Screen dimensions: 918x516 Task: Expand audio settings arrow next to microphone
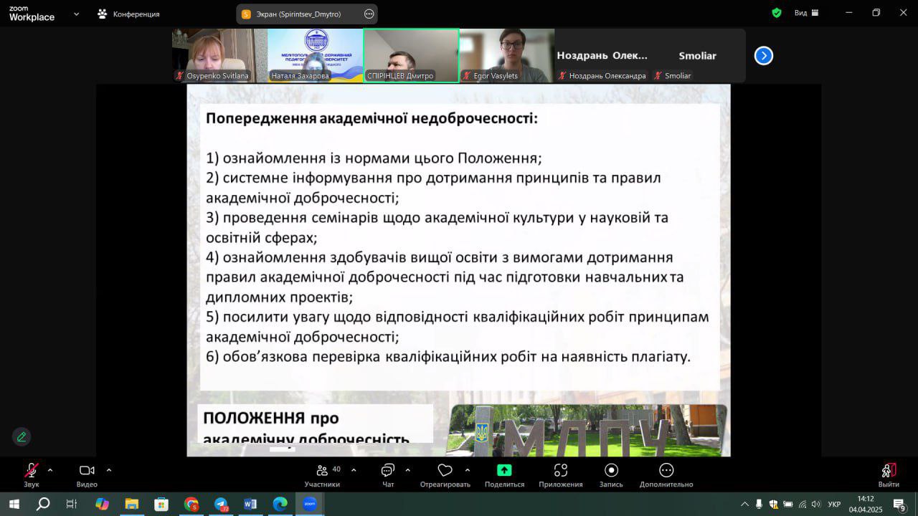click(50, 470)
